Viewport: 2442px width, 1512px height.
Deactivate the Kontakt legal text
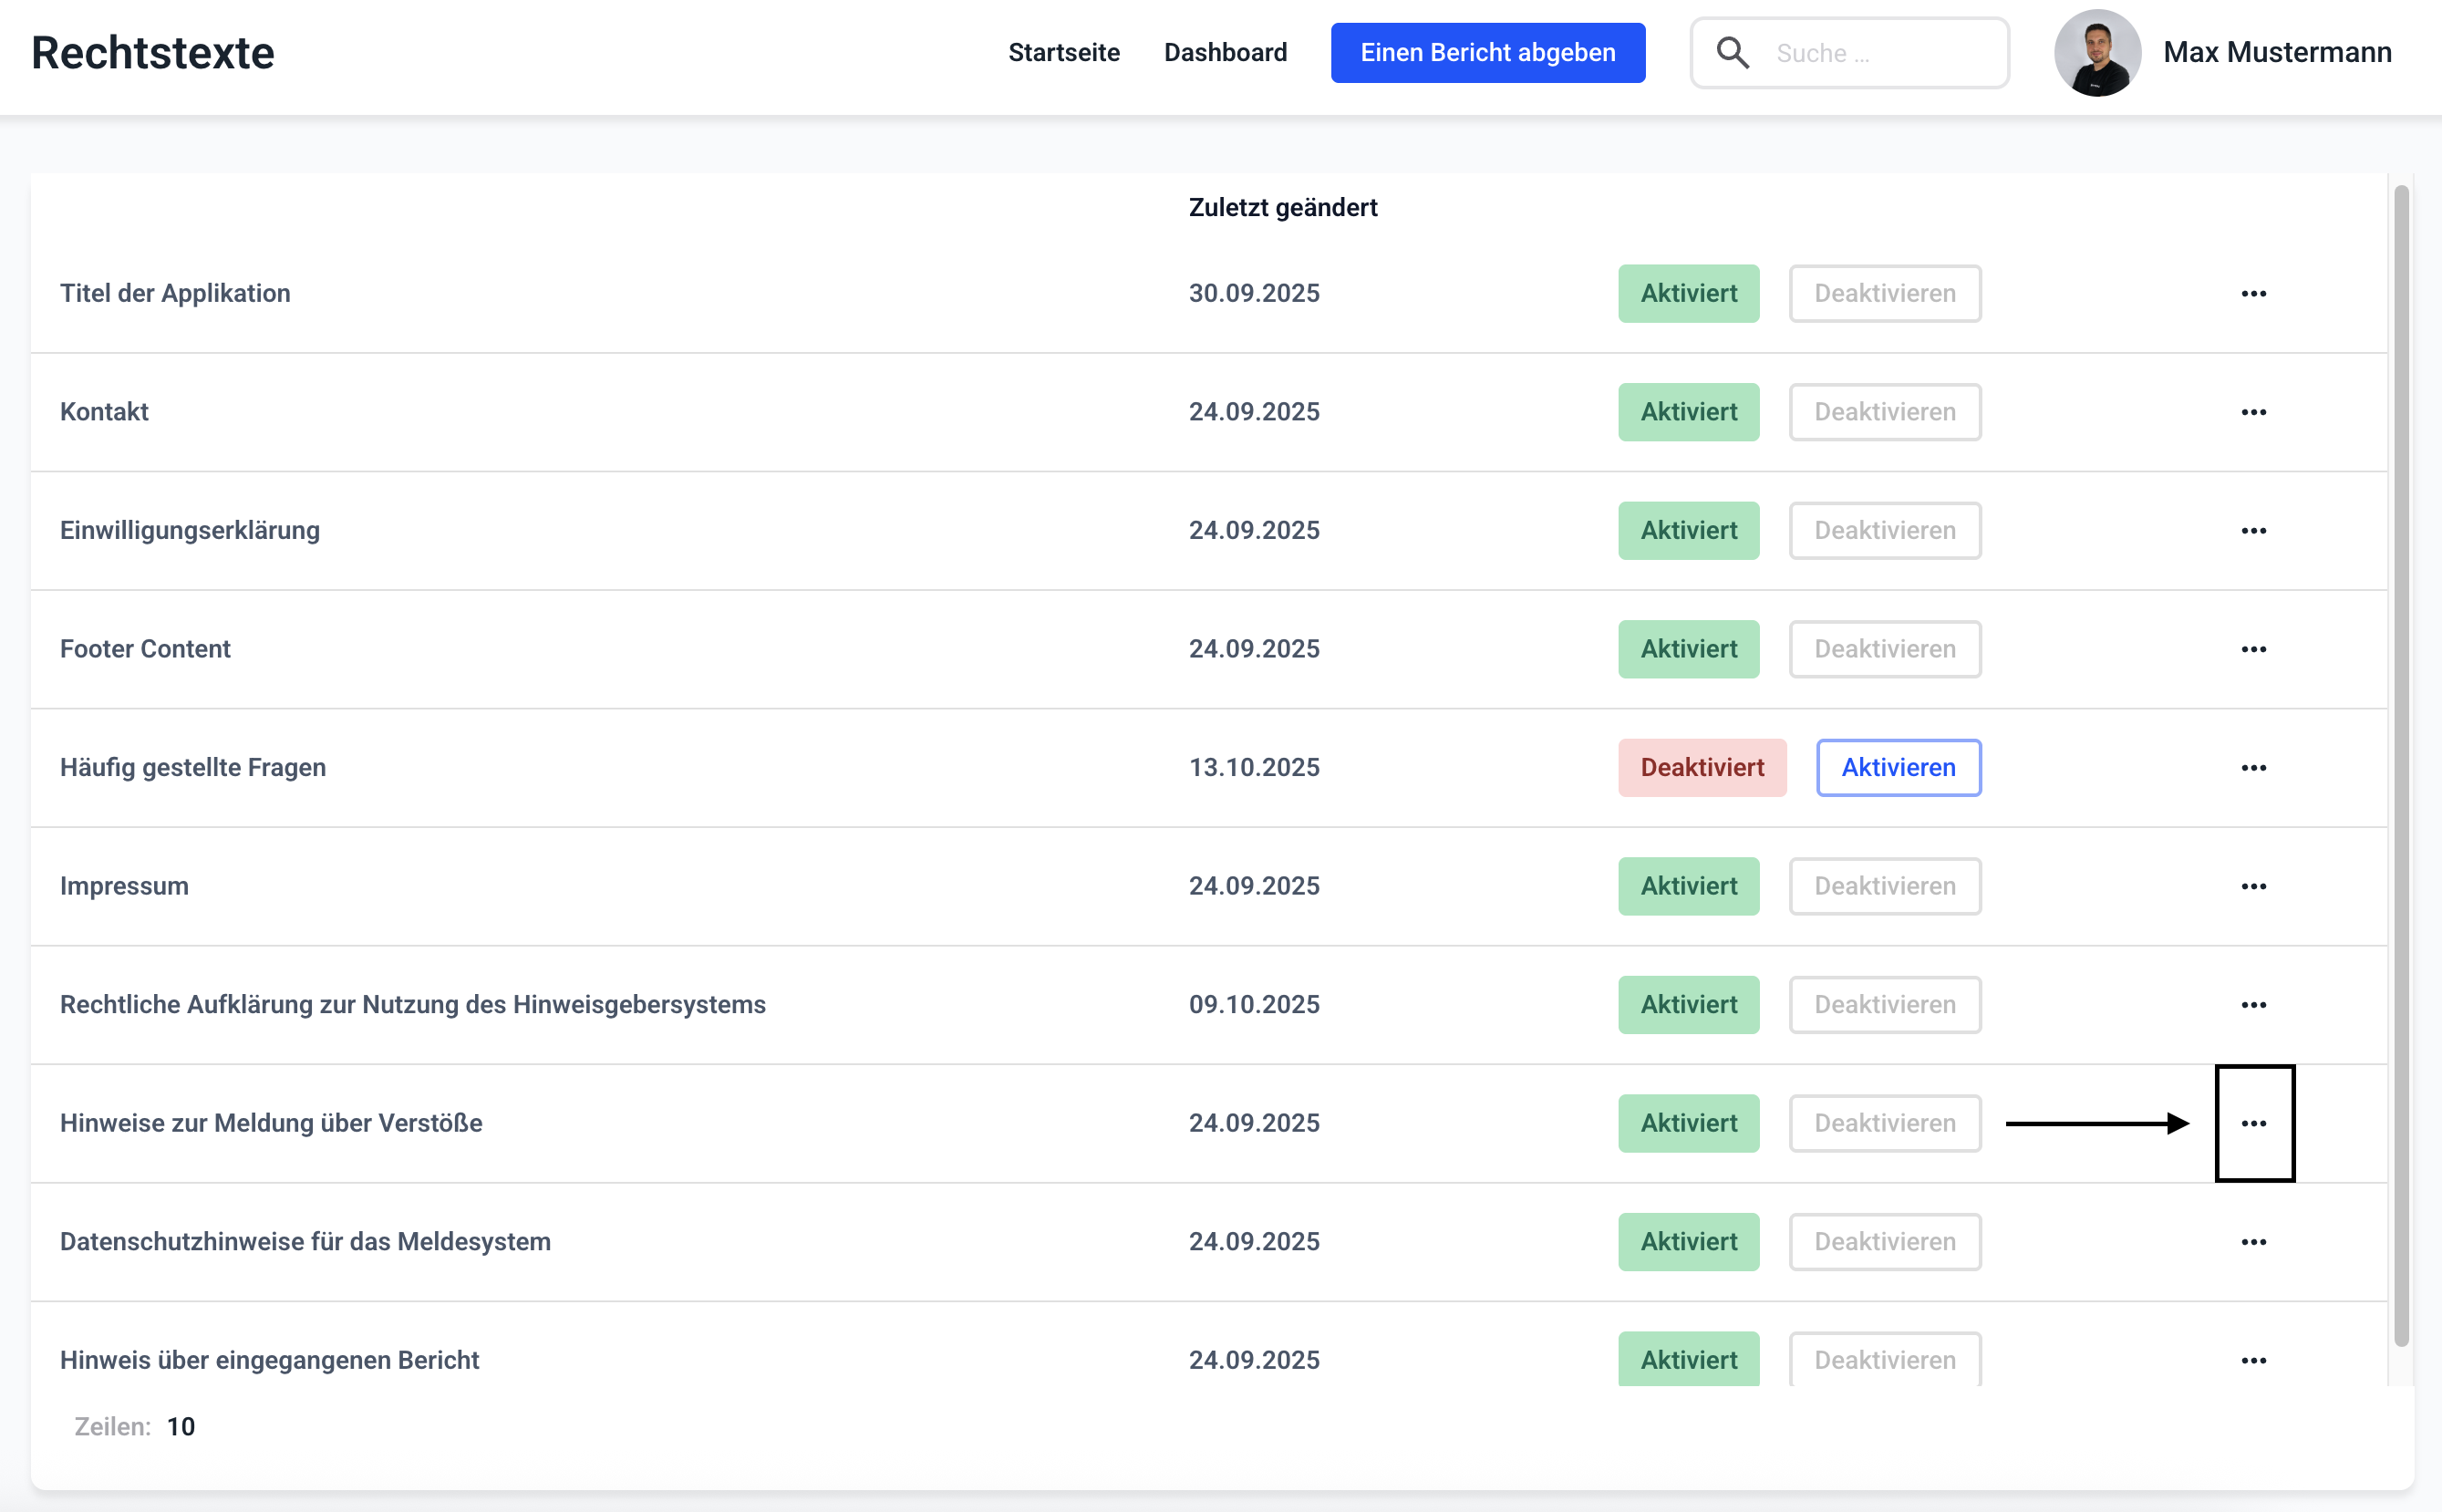[x=1884, y=412]
